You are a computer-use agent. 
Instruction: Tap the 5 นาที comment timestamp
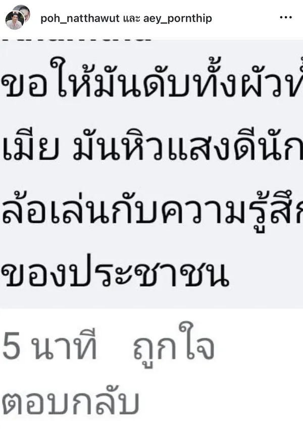point(50,345)
